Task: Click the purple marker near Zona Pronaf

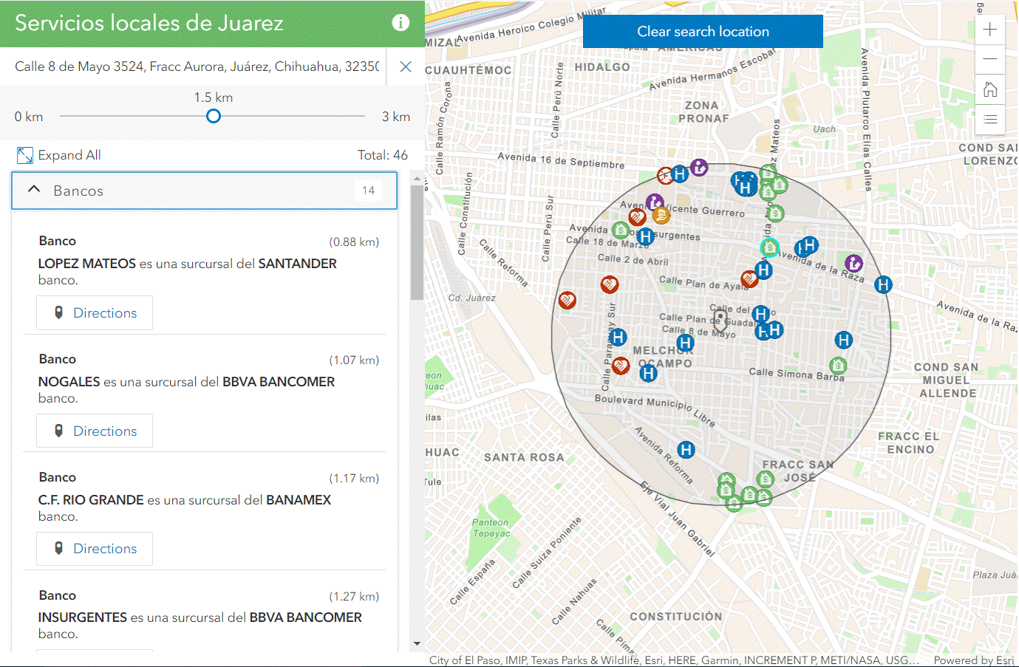Action: [699, 168]
